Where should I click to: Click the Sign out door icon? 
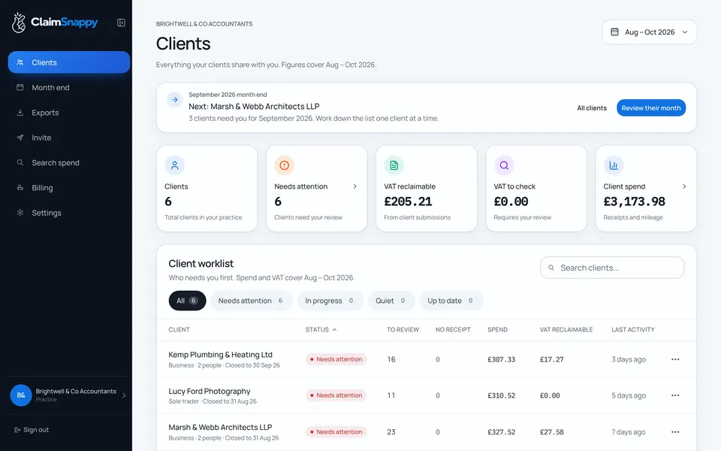coord(17,430)
